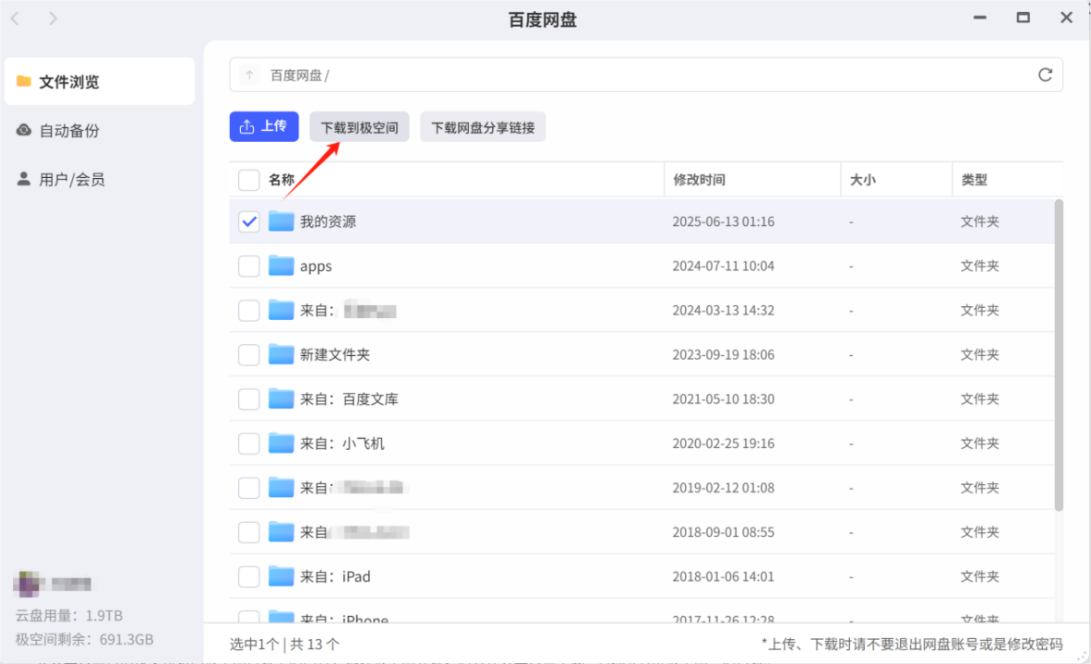Click the 极空间剩余: 691.3GB text
Screen dimensions: 1091x664
click(x=84, y=639)
